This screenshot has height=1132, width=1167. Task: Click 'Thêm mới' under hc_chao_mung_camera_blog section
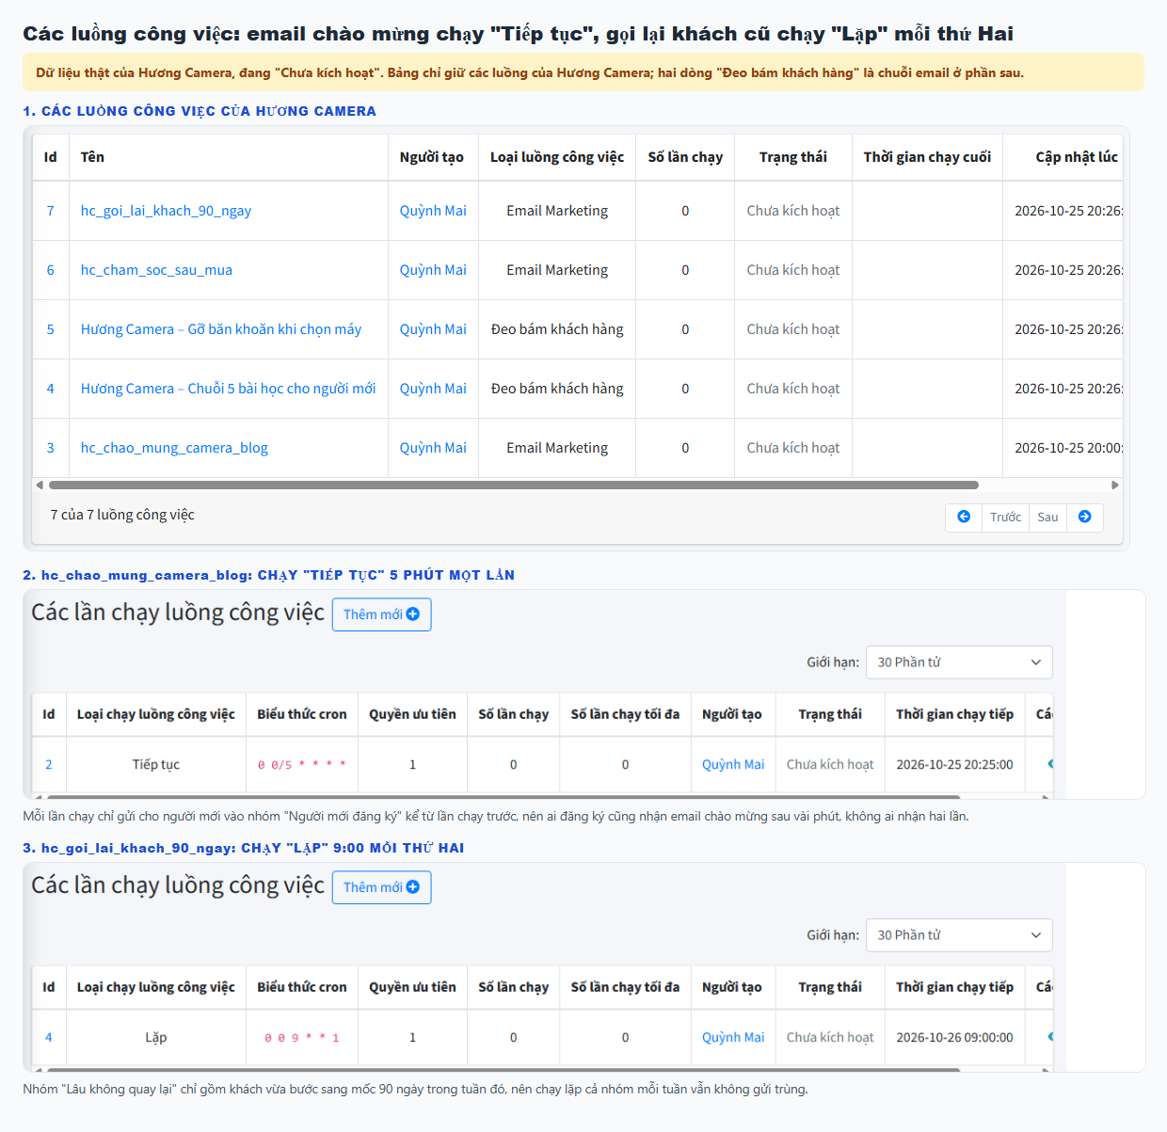coord(381,614)
